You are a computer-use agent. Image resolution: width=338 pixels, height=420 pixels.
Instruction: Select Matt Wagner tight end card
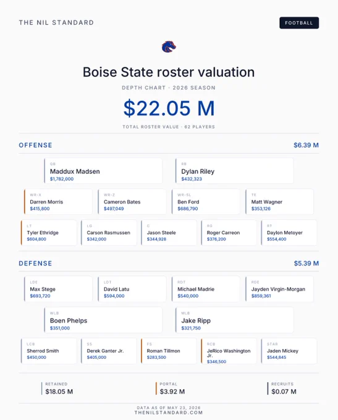279,202
